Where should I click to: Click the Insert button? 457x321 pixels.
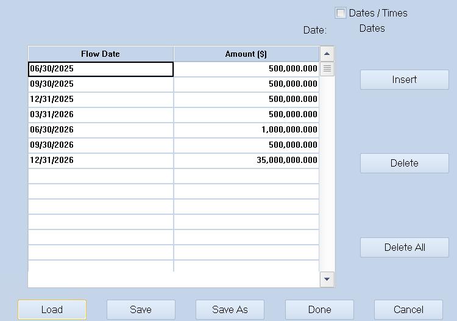[404, 80]
